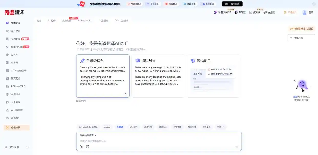
Task: Open the 润色改写 sidebar tool
Action: pos(15,31)
